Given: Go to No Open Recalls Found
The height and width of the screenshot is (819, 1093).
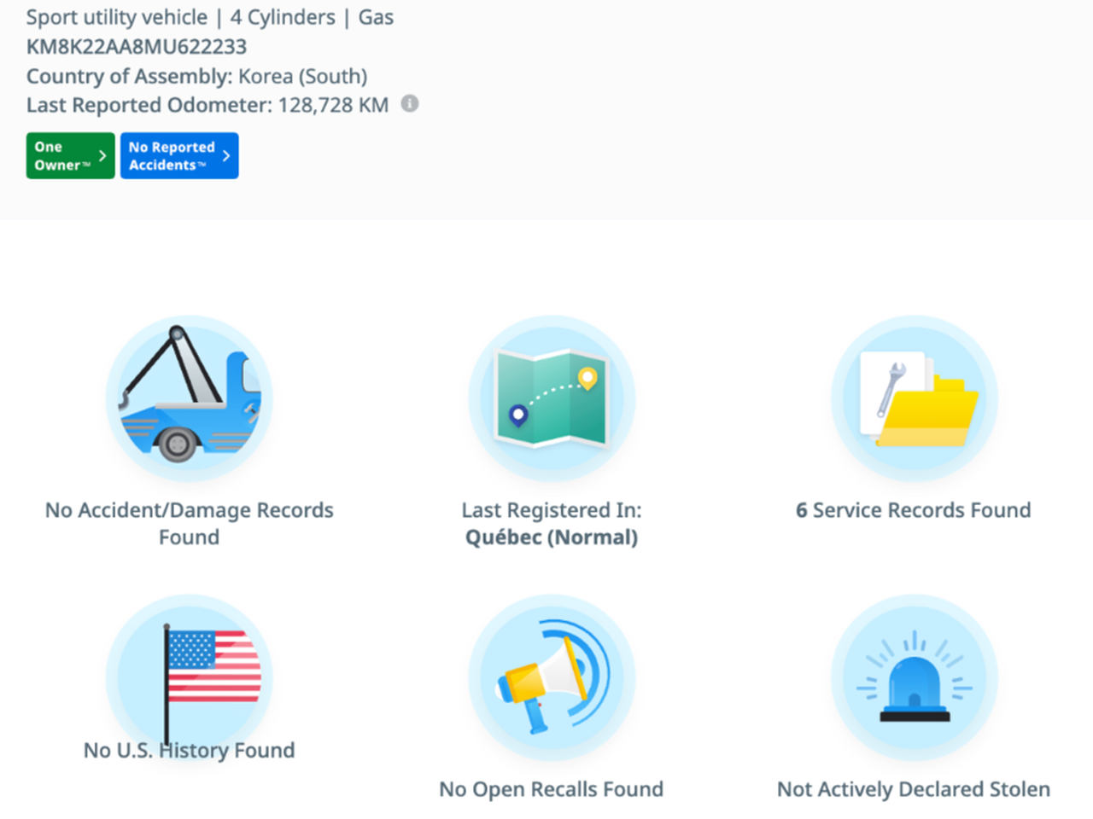Looking at the screenshot, I should pos(552,789).
